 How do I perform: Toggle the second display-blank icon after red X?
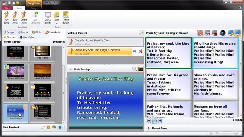pyautogui.click(x=207, y=33)
